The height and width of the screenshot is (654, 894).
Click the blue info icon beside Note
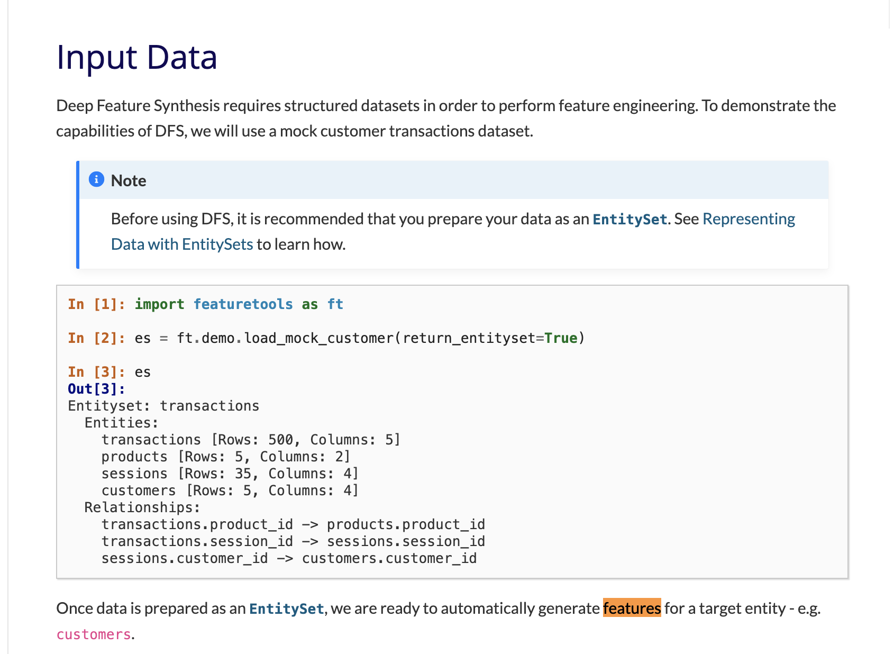(96, 180)
